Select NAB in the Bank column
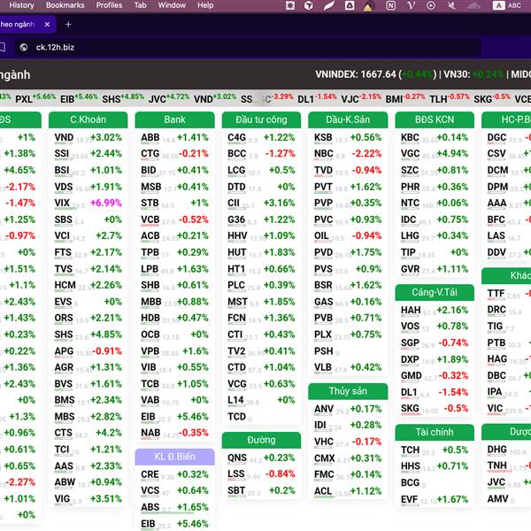Image resolution: width=531 pixels, height=531 pixels. click(174, 433)
